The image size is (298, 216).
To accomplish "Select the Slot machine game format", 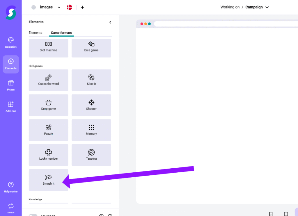I will (48, 48).
